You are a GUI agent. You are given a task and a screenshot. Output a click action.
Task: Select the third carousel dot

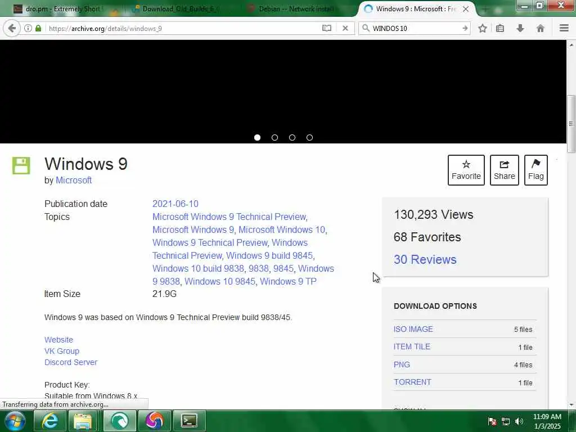292,137
